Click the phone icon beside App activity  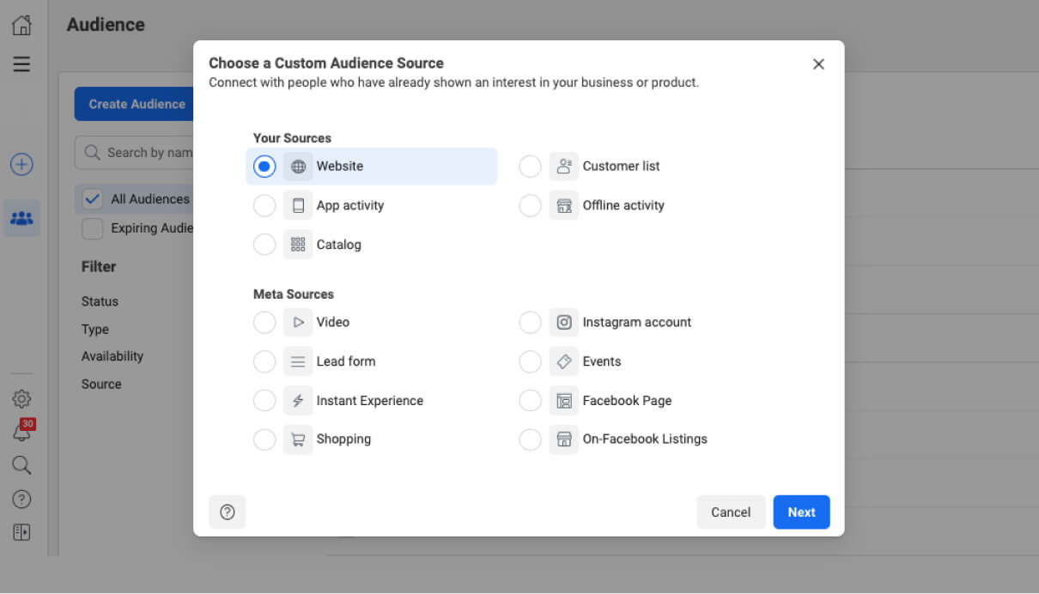[298, 206]
